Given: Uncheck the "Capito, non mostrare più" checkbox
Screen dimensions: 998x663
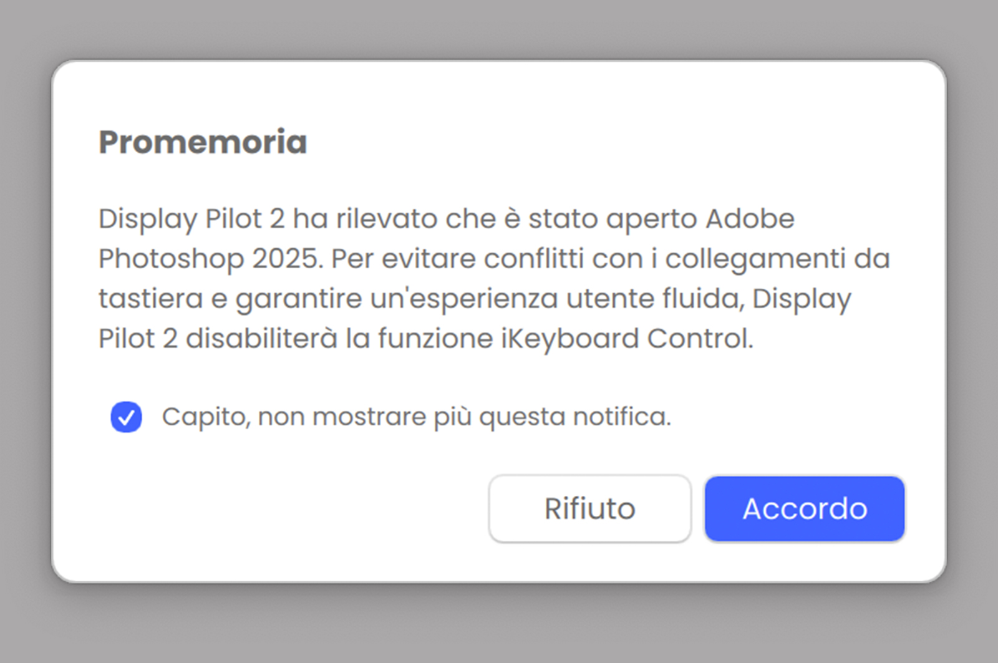Looking at the screenshot, I should tap(127, 417).
